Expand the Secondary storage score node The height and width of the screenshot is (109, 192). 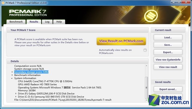[12, 72]
